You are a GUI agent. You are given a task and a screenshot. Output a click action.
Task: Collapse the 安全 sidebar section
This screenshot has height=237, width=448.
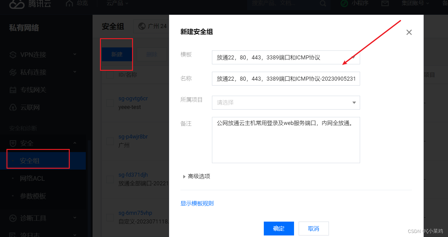74,143
